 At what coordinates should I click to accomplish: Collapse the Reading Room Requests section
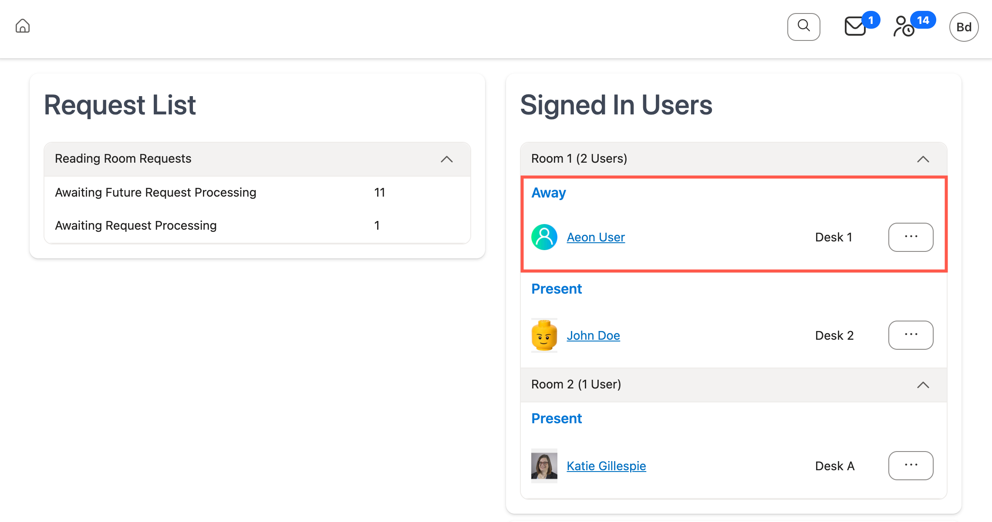pyautogui.click(x=446, y=159)
